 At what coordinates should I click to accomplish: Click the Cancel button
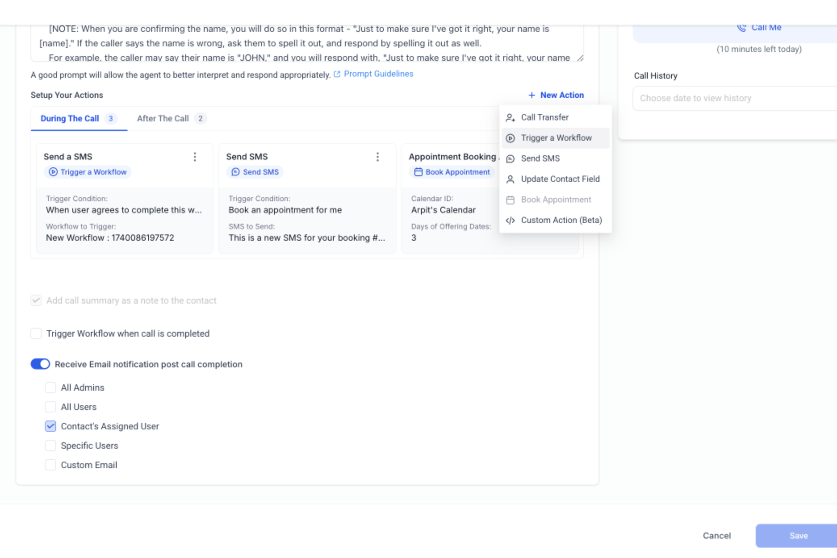[x=717, y=535]
